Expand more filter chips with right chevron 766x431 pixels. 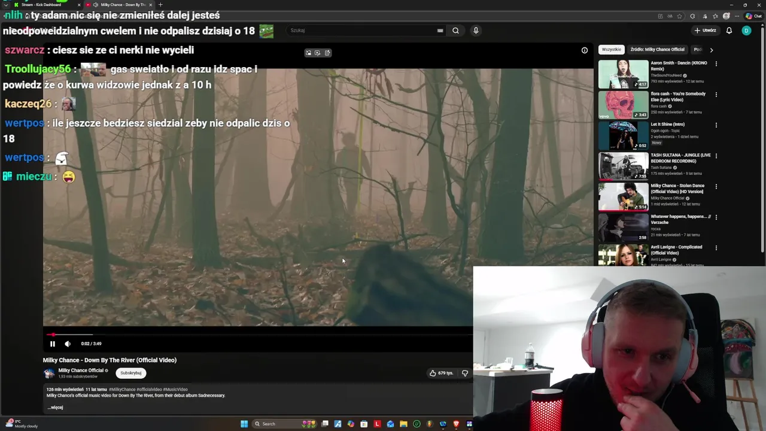(x=711, y=50)
